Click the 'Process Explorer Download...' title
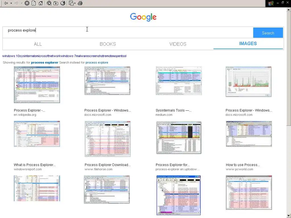291x218 pixels. pyautogui.click(x=108, y=165)
